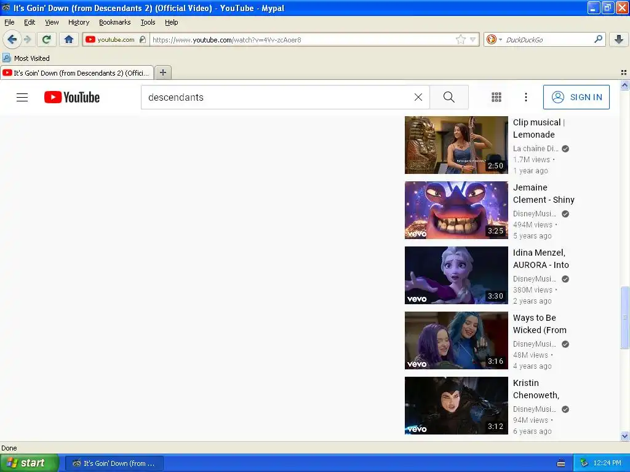Click the Clip musical | Lemonade title
630x472 pixels.
click(x=538, y=128)
